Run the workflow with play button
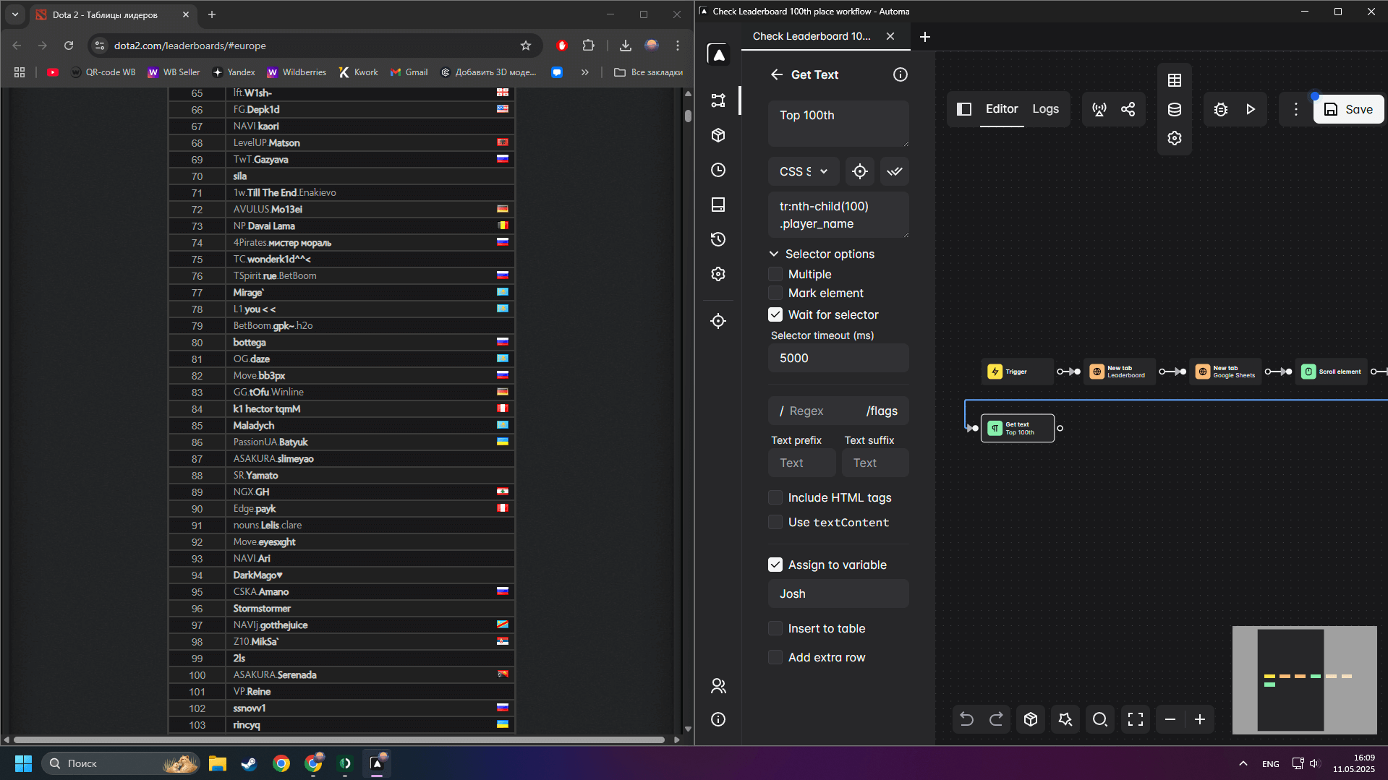The image size is (1388, 780). point(1251,109)
